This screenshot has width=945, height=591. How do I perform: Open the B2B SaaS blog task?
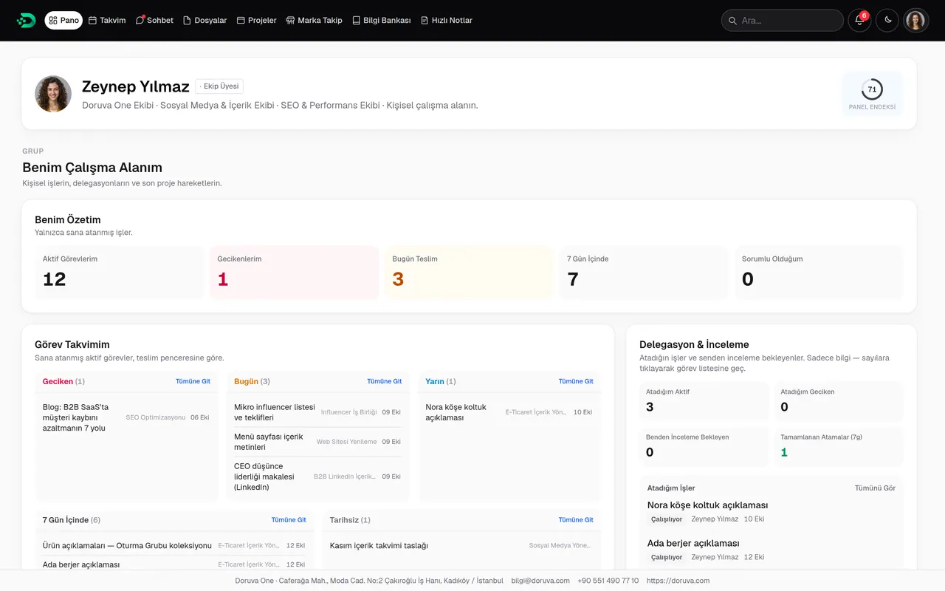pos(126,417)
